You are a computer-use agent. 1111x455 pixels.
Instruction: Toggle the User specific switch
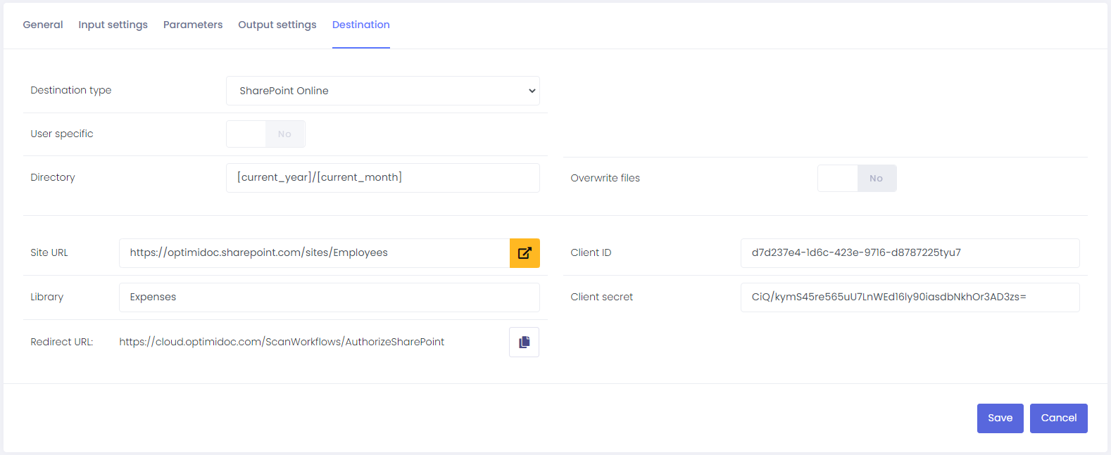pyautogui.click(x=265, y=134)
